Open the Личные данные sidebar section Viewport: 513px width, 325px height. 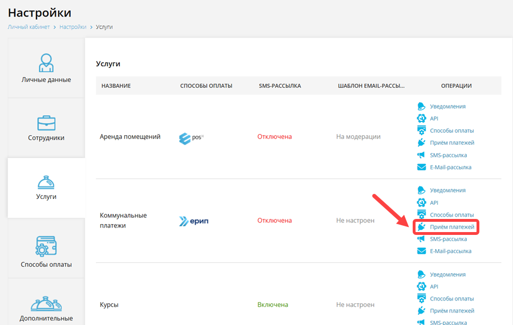(x=46, y=68)
